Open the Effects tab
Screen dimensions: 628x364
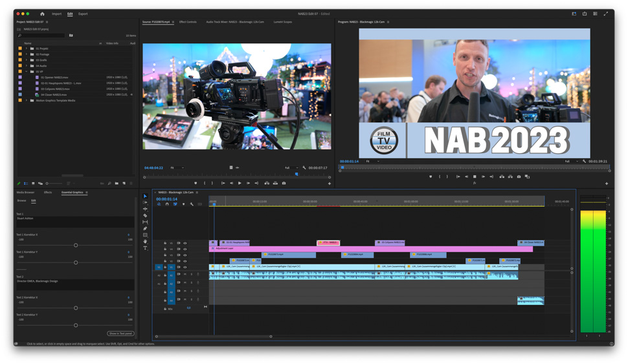pyautogui.click(x=48, y=193)
